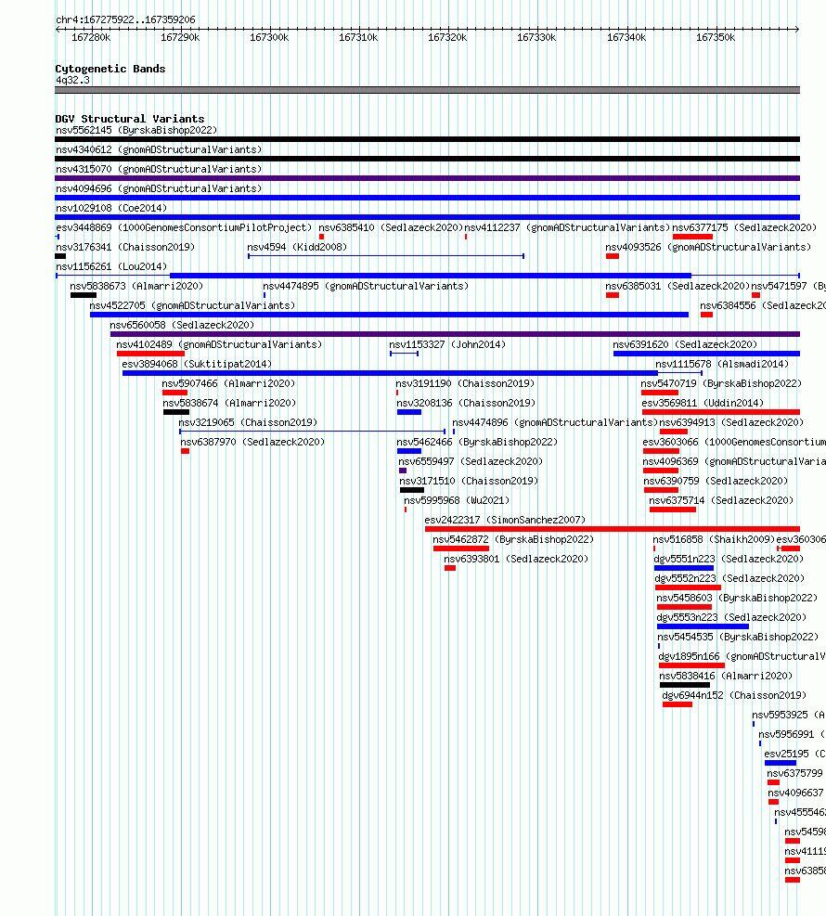The width and height of the screenshot is (826, 916).
Task: Click the red bar under nsv6377175
Action: [x=692, y=237]
